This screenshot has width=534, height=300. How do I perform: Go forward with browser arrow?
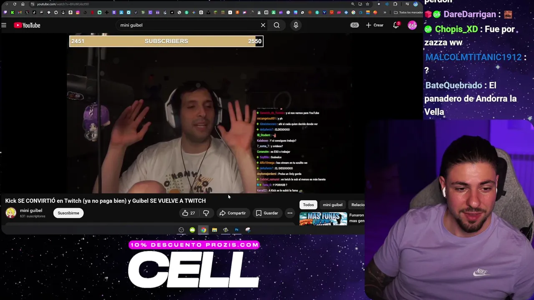click(6, 4)
